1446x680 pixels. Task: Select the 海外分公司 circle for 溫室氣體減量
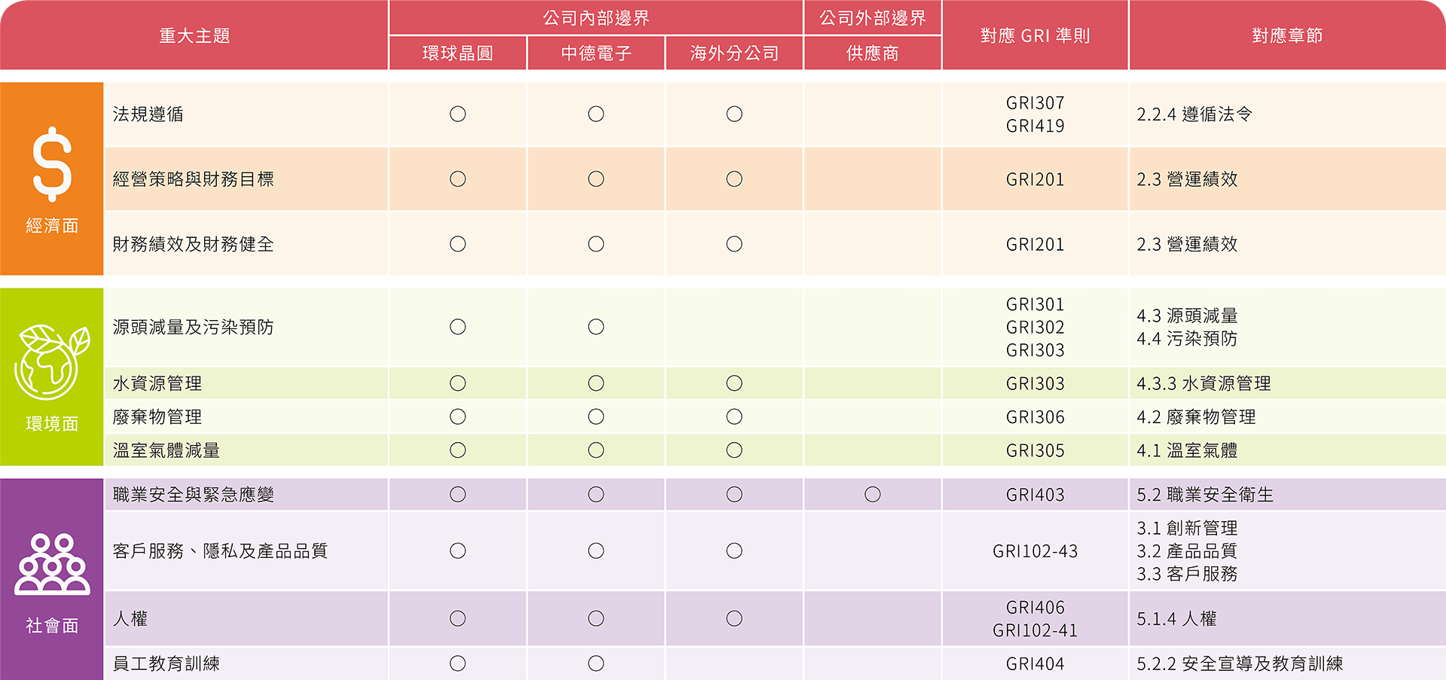point(734,450)
